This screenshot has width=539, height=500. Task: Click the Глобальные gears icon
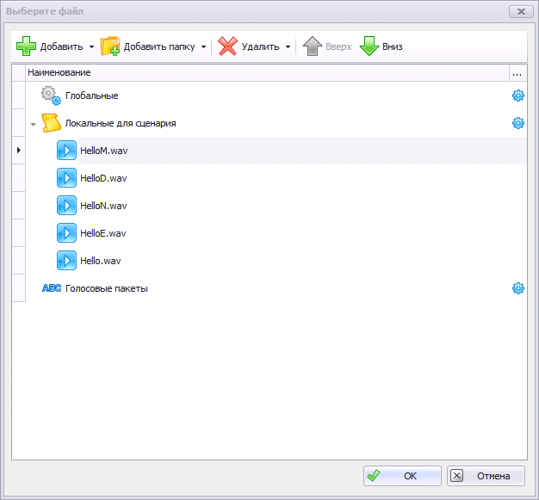pos(51,96)
